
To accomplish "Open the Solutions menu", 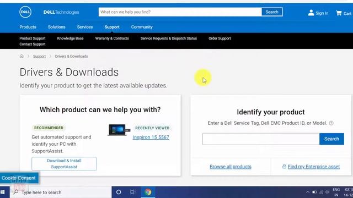I will 56,27.
